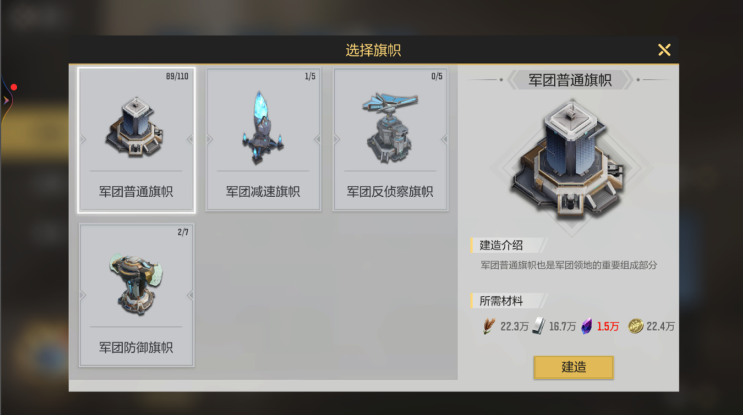Click the large 军团普通旗帜 preview image
Image resolution: width=743 pixels, height=415 pixels.
(571, 160)
